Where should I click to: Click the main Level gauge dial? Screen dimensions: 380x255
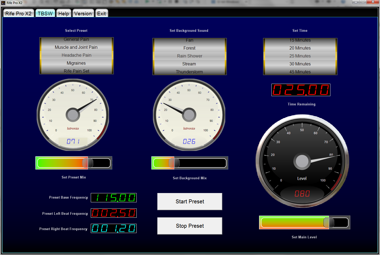coord(302,161)
